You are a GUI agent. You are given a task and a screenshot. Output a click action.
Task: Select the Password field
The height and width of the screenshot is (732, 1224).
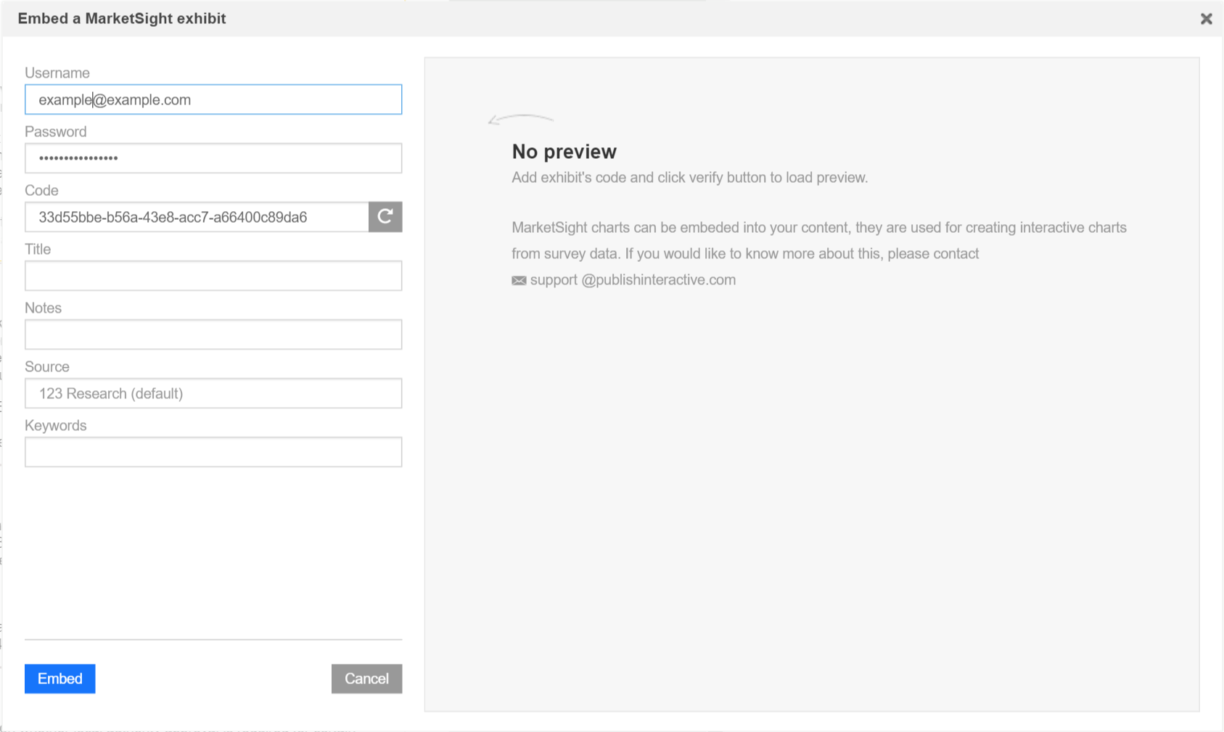[213, 158]
